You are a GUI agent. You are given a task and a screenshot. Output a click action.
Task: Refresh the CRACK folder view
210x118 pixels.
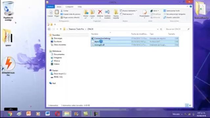pos(161,29)
